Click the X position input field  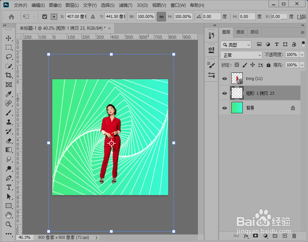click(x=76, y=16)
